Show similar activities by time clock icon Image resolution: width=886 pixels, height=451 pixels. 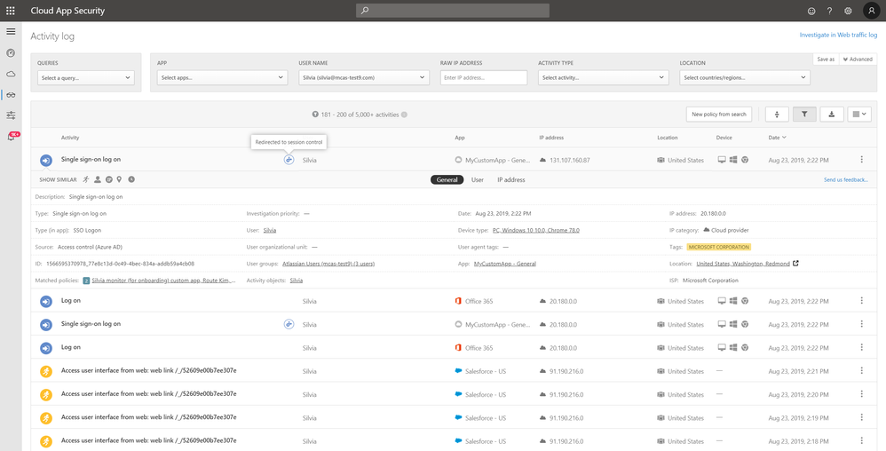point(131,179)
